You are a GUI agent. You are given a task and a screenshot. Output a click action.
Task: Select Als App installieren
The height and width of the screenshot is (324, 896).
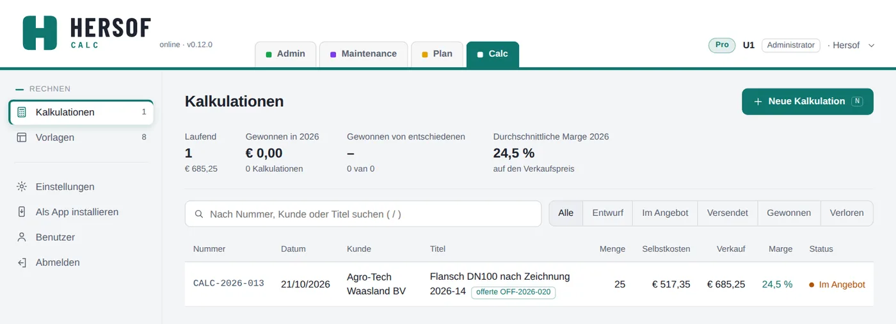tap(81, 212)
